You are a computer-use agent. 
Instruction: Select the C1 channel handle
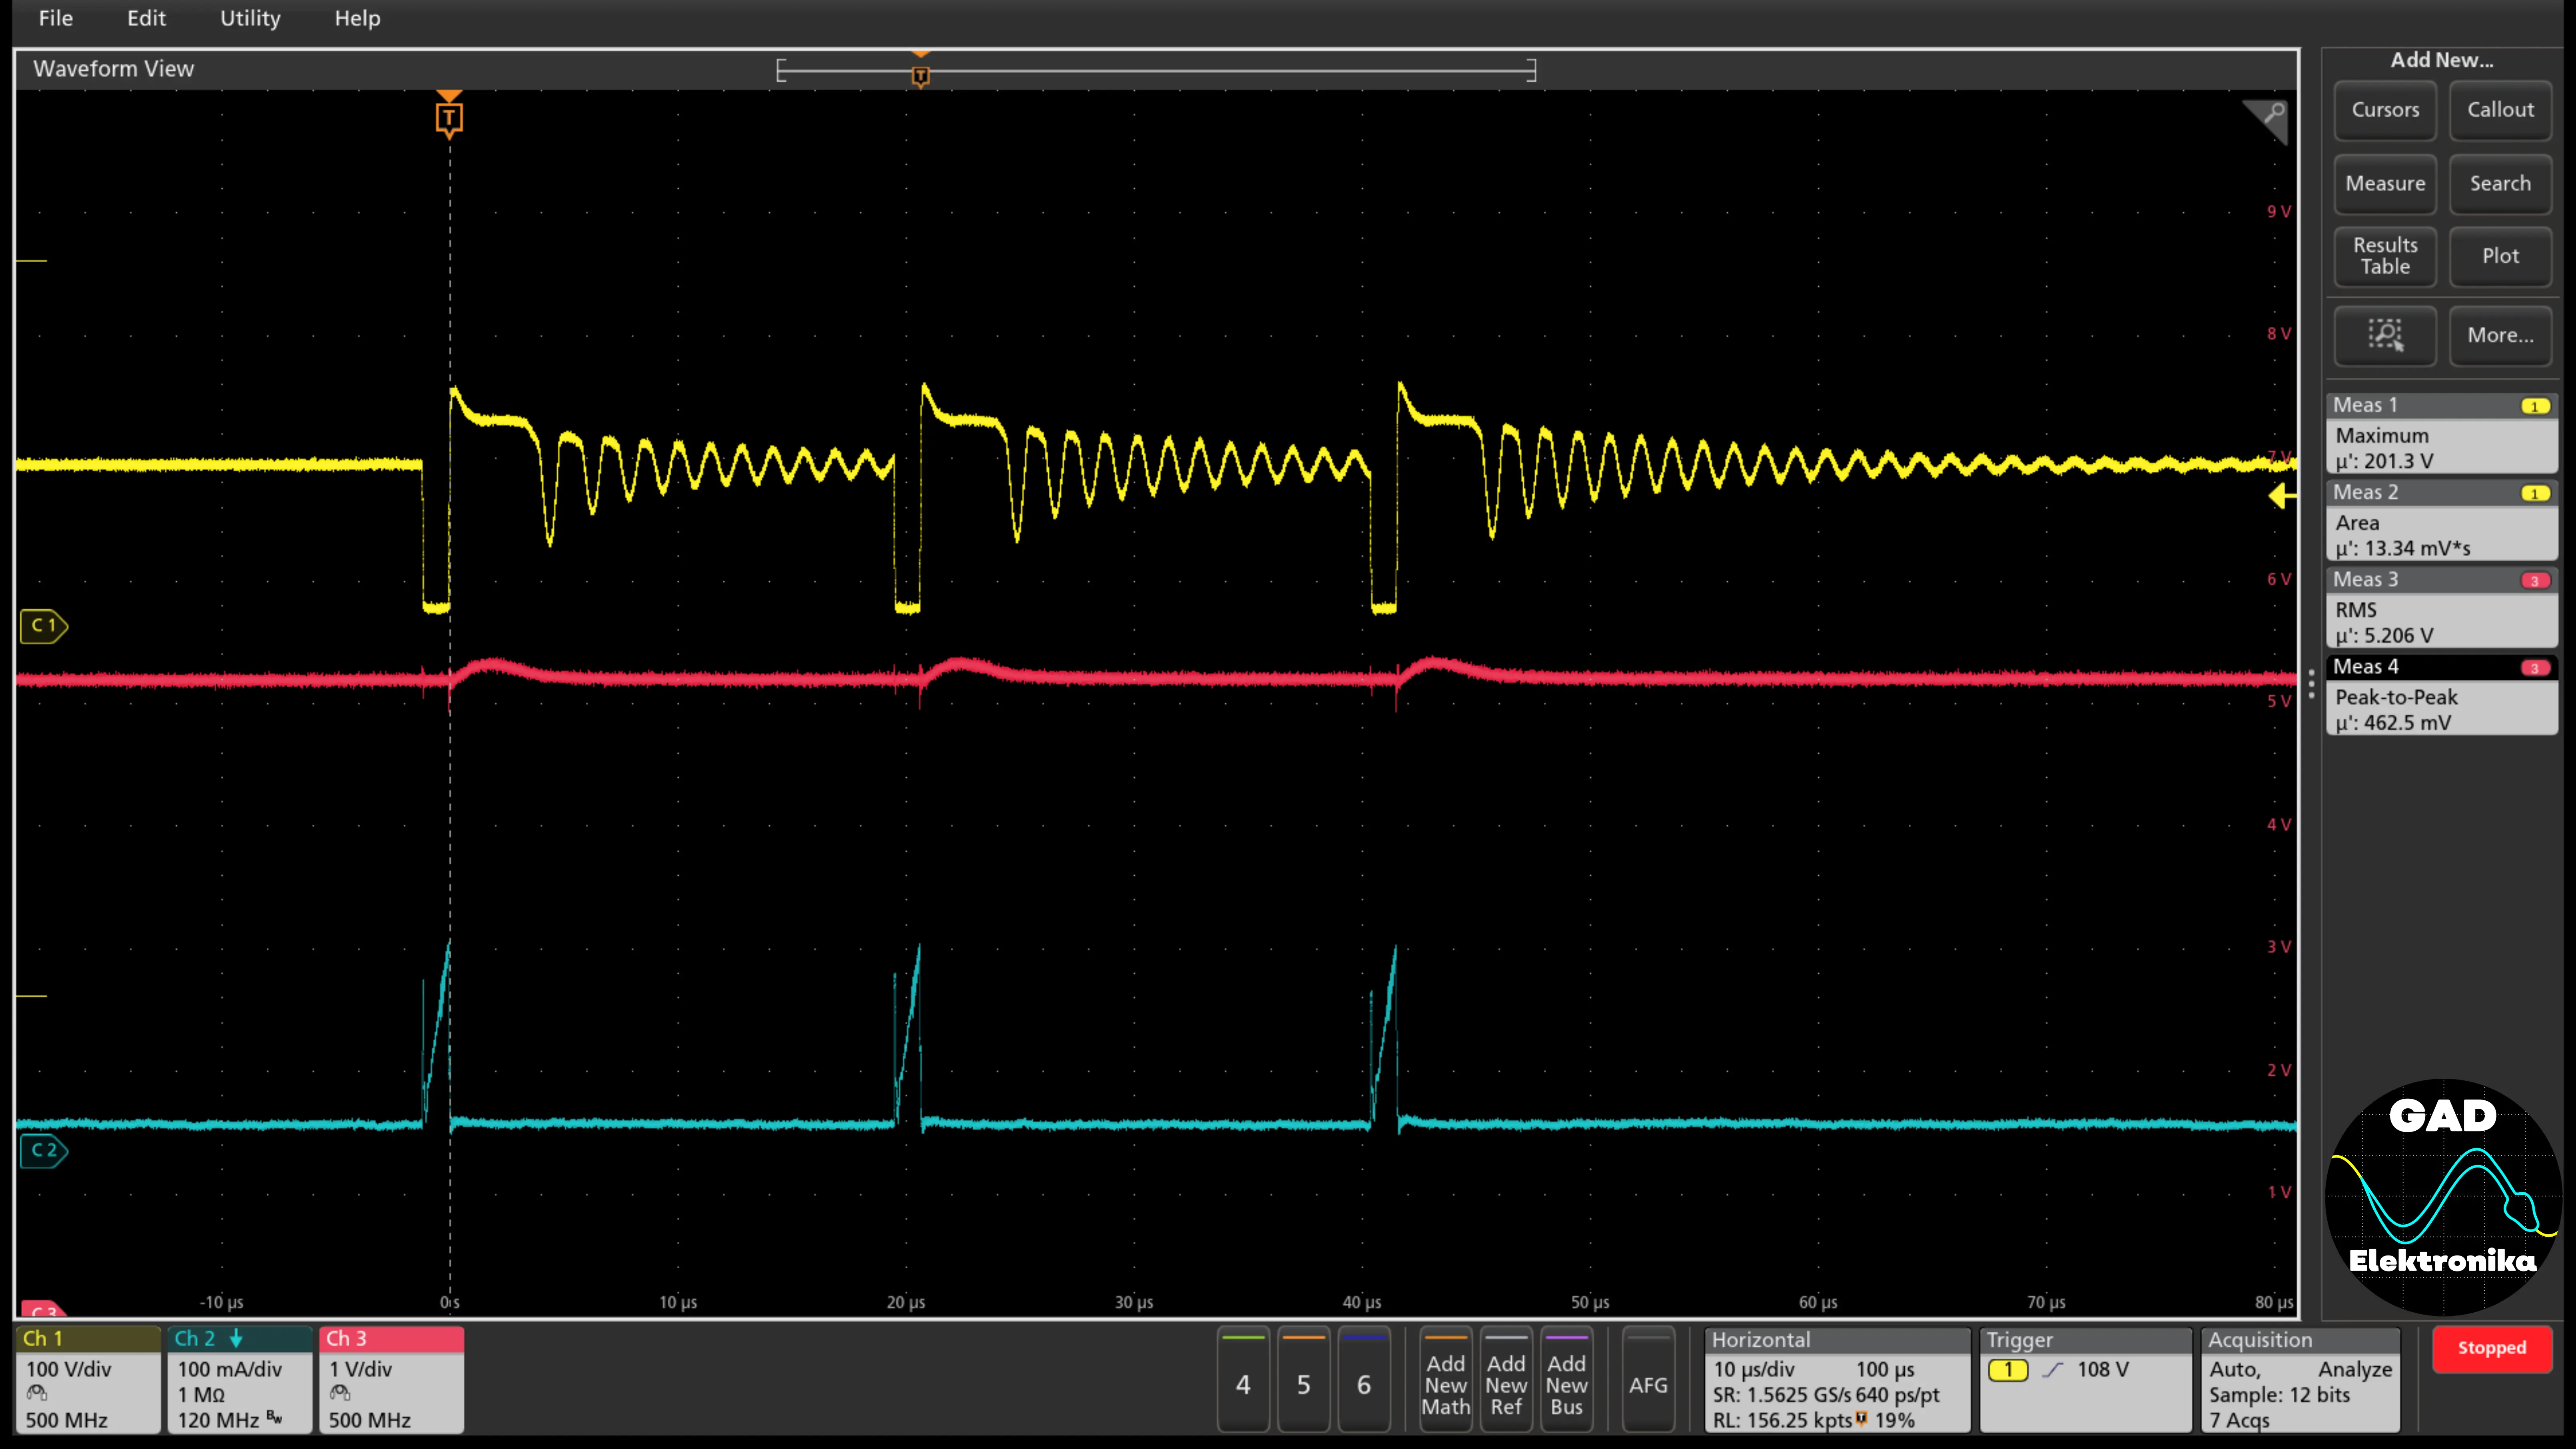[x=43, y=626]
